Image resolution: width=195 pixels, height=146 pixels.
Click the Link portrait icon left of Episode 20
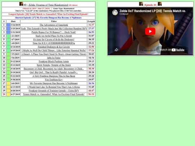(x=141, y=4)
